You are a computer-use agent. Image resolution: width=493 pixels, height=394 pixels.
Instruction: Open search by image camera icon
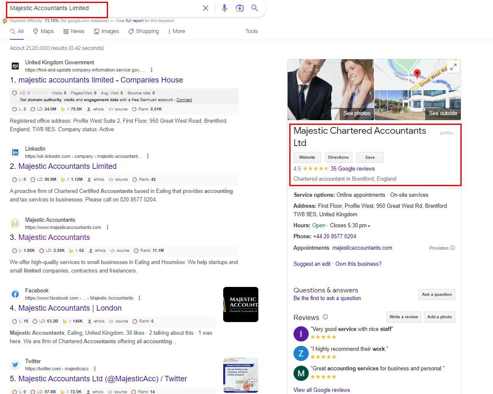(240, 8)
